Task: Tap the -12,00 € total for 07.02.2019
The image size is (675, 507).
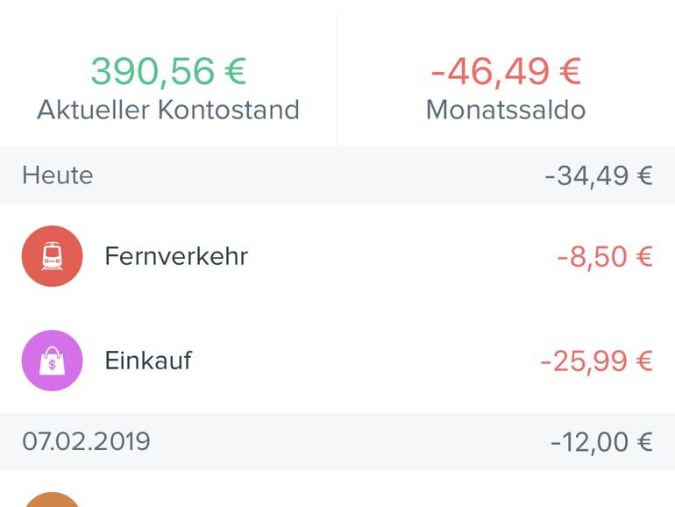Action: click(x=601, y=441)
